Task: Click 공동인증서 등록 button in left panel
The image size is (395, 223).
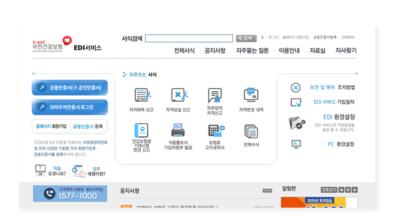Action: click(x=88, y=126)
